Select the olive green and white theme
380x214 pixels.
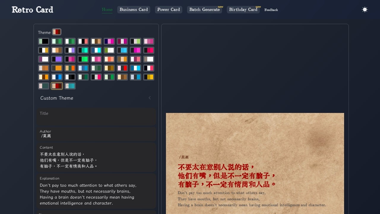pyautogui.click(x=109, y=50)
